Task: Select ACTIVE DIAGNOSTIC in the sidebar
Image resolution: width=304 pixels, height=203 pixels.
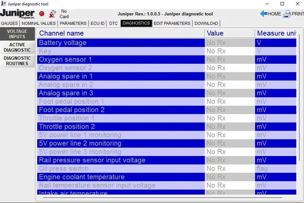Action: 17,47
